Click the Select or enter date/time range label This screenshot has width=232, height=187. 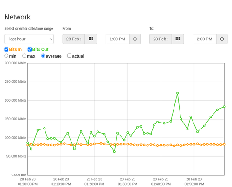point(29,29)
